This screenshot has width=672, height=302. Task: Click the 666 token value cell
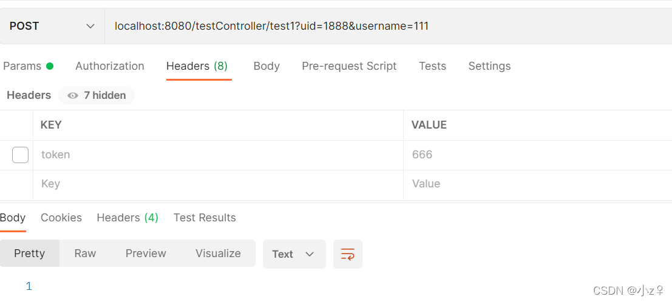coord(537,155)
